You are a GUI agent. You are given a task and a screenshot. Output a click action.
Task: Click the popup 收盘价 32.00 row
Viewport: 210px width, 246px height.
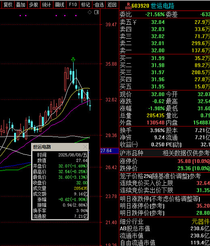(x=60, y=183)
